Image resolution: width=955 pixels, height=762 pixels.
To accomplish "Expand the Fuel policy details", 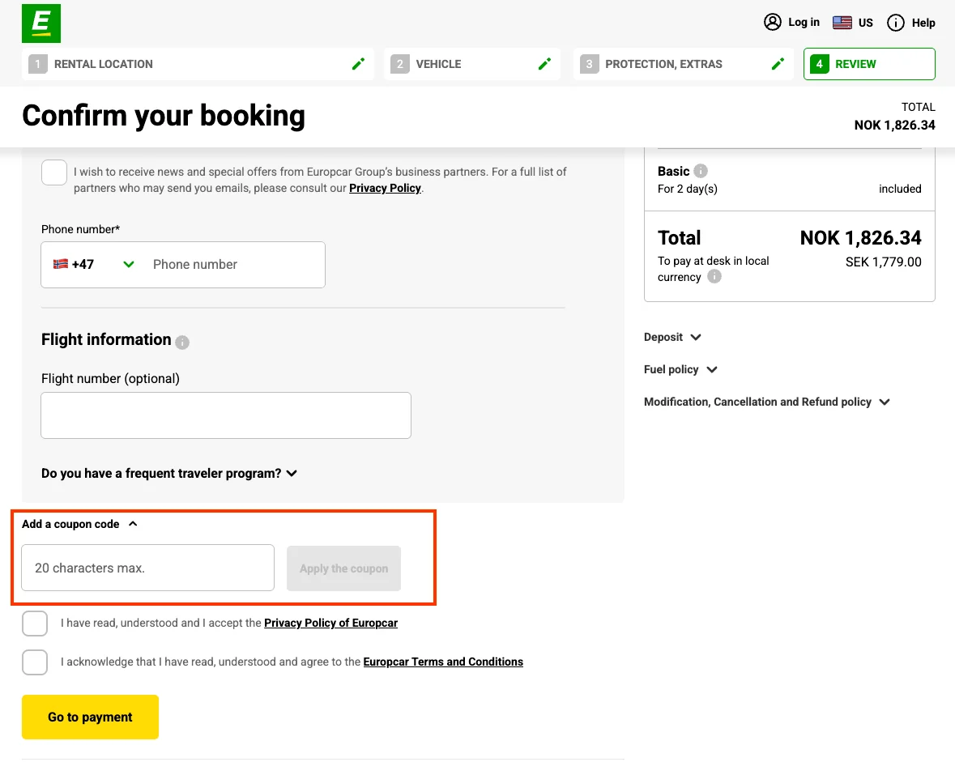I will pyautogui.click(x=680, y=369).
